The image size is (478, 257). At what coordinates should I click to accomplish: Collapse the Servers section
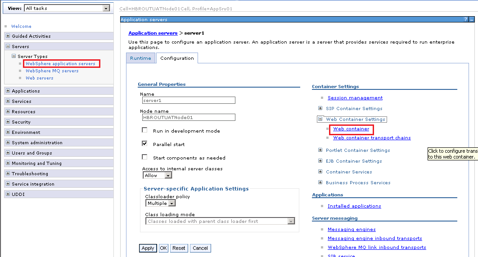(8, 46)
